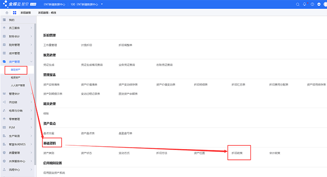The width and height of the screenshot is (327, 177).
Task: Open notifications via the bell icon
Action: tap(305, 4)
